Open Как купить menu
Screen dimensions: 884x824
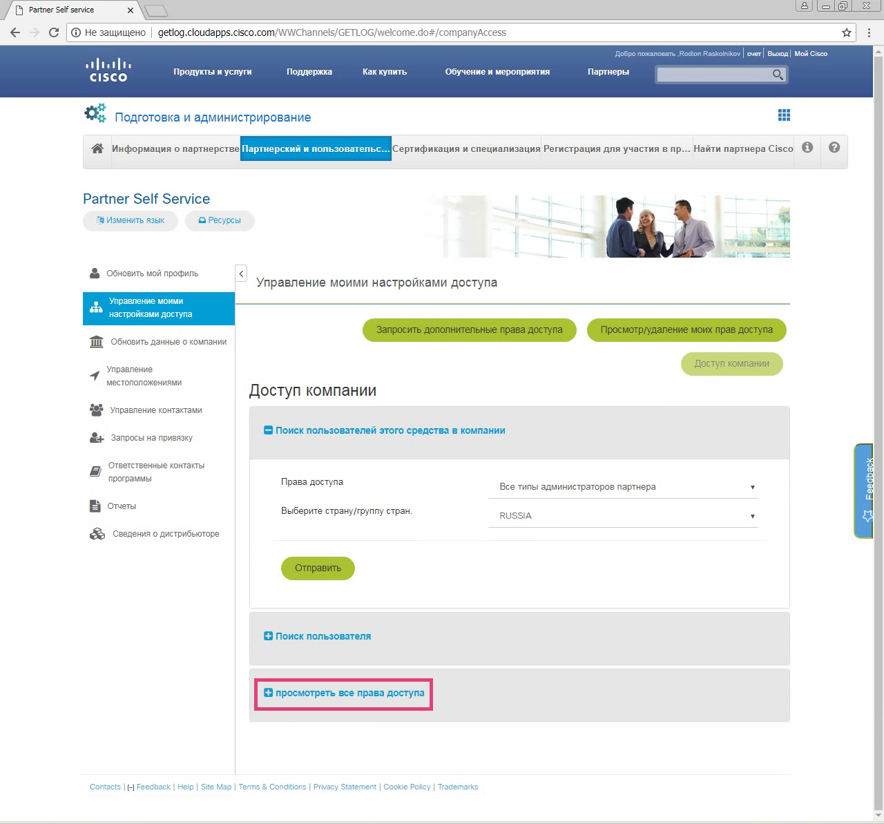tap(385, 72)
